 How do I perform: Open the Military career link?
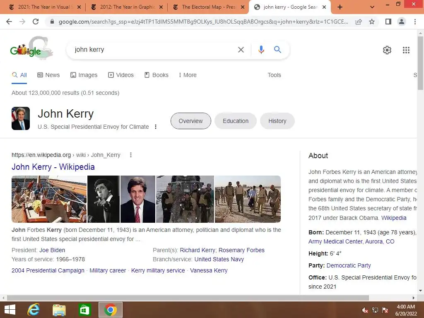[108, 270]
